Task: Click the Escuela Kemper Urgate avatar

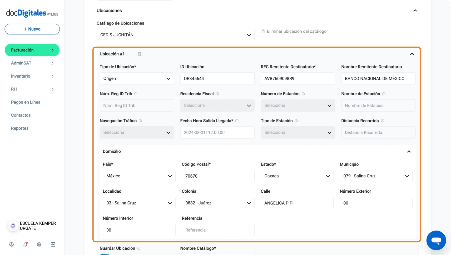Action: click(x=13, y=226)
